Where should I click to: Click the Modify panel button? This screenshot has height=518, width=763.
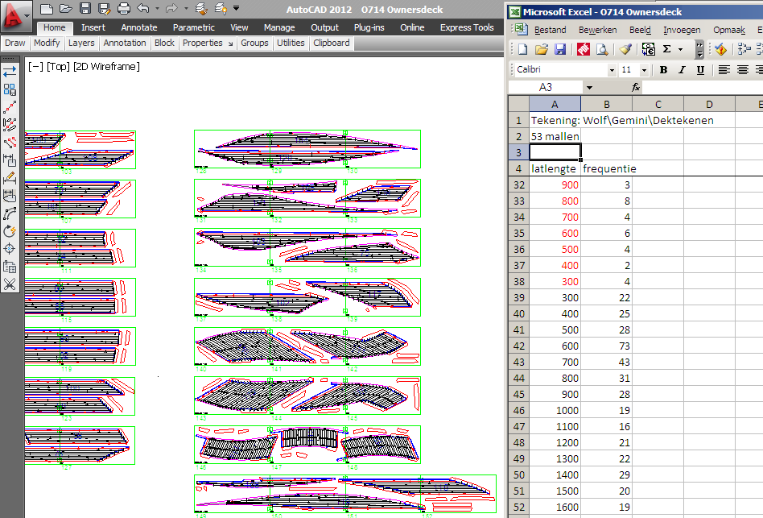pyautogui.click(x=47, y=43)
